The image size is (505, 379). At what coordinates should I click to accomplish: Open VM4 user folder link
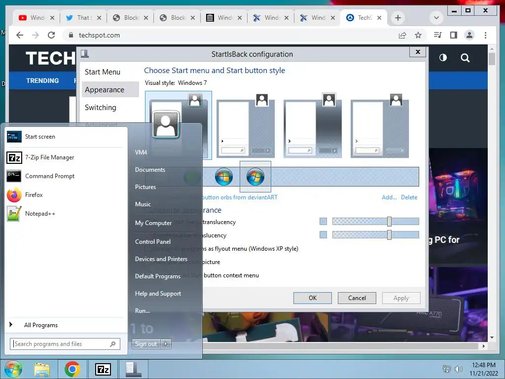[x=141, y=152]
